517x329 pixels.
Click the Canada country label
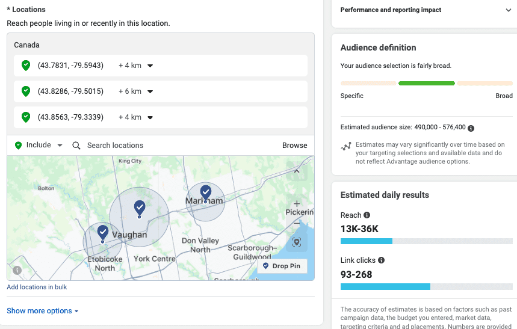(x=26, y=45)
